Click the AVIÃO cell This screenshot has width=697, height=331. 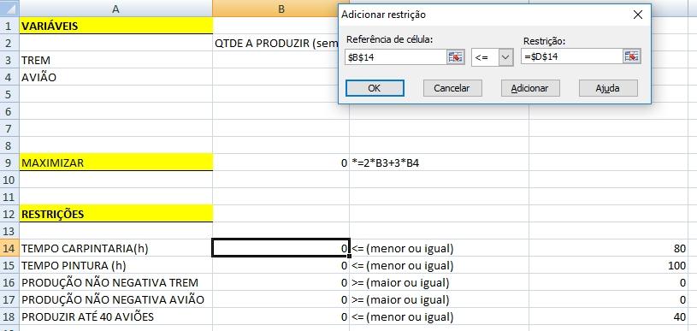pyautogui.click(x=116, y=77)
